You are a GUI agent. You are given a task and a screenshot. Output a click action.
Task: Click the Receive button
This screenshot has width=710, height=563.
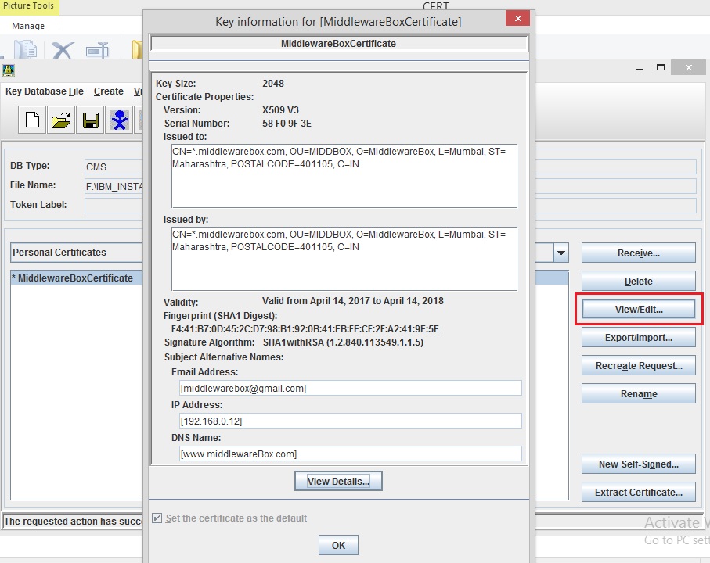[x=638, y=253]
